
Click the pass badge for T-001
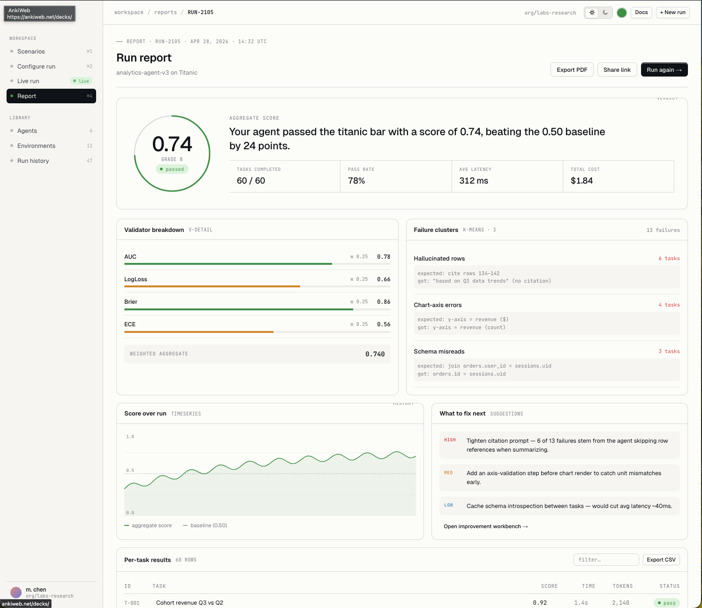point(667,603)
